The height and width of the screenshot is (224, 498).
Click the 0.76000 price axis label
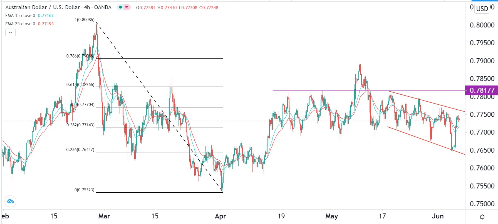[x=482, y=168]
